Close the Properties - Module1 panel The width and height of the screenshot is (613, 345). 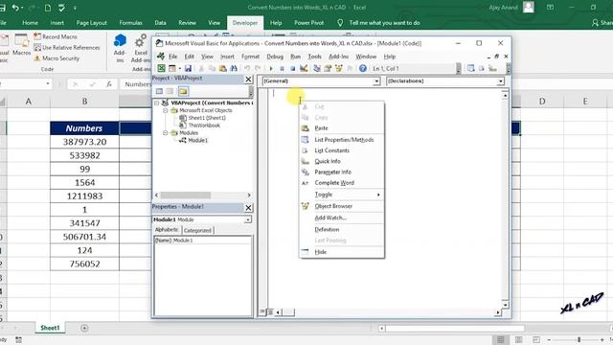click(248, 208)
